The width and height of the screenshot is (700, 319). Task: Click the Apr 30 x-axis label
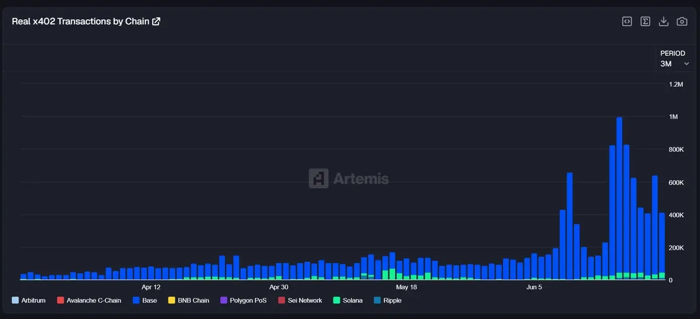[x=278, y=287]
